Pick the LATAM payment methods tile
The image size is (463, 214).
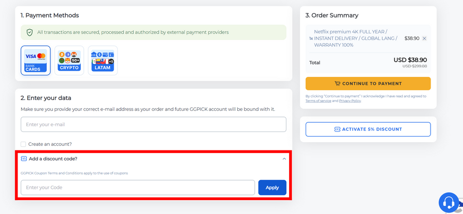[x=103, y=61]
